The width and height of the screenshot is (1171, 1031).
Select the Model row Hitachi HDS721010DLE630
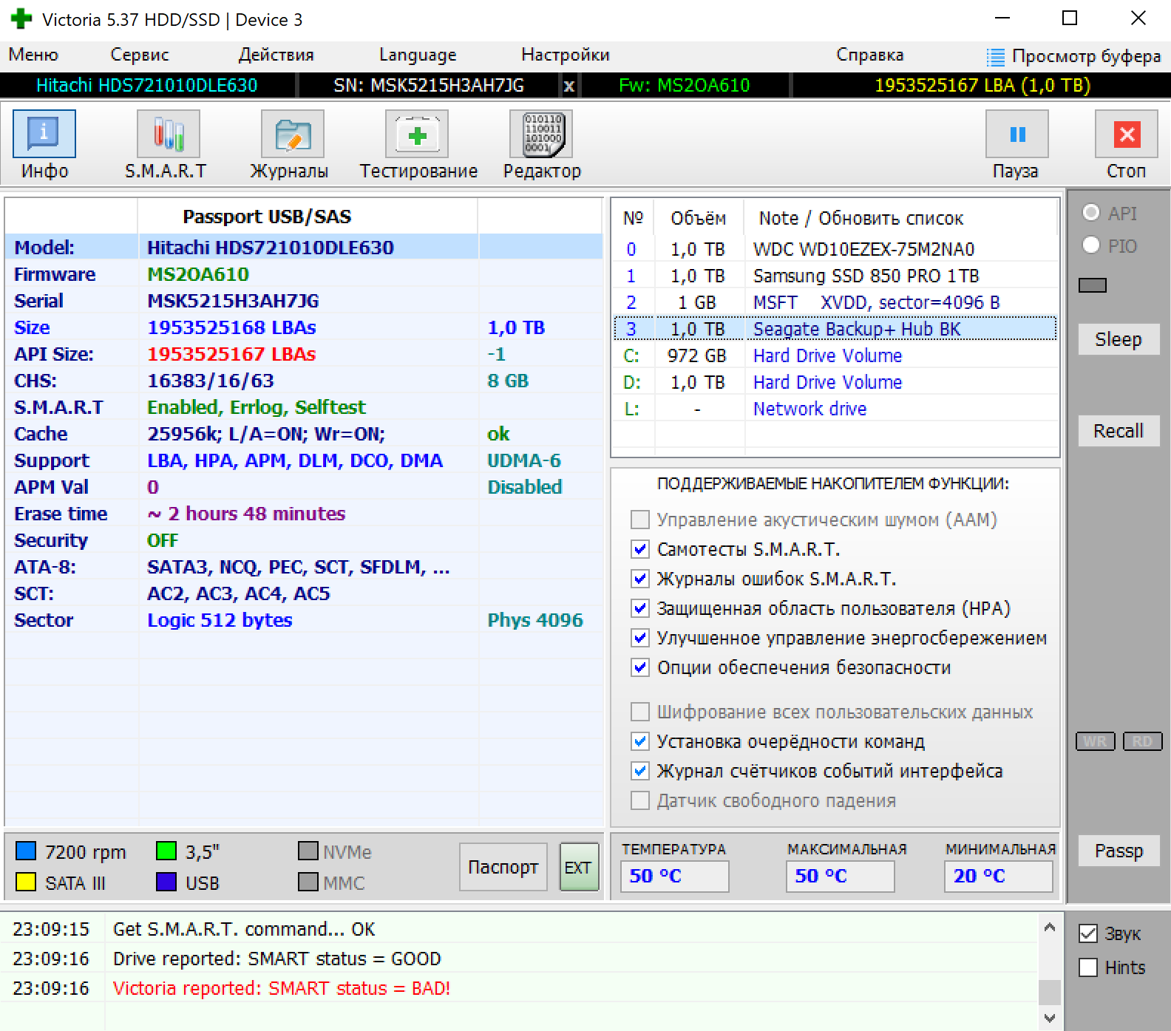pyautogui.click(x=304, y=248)
